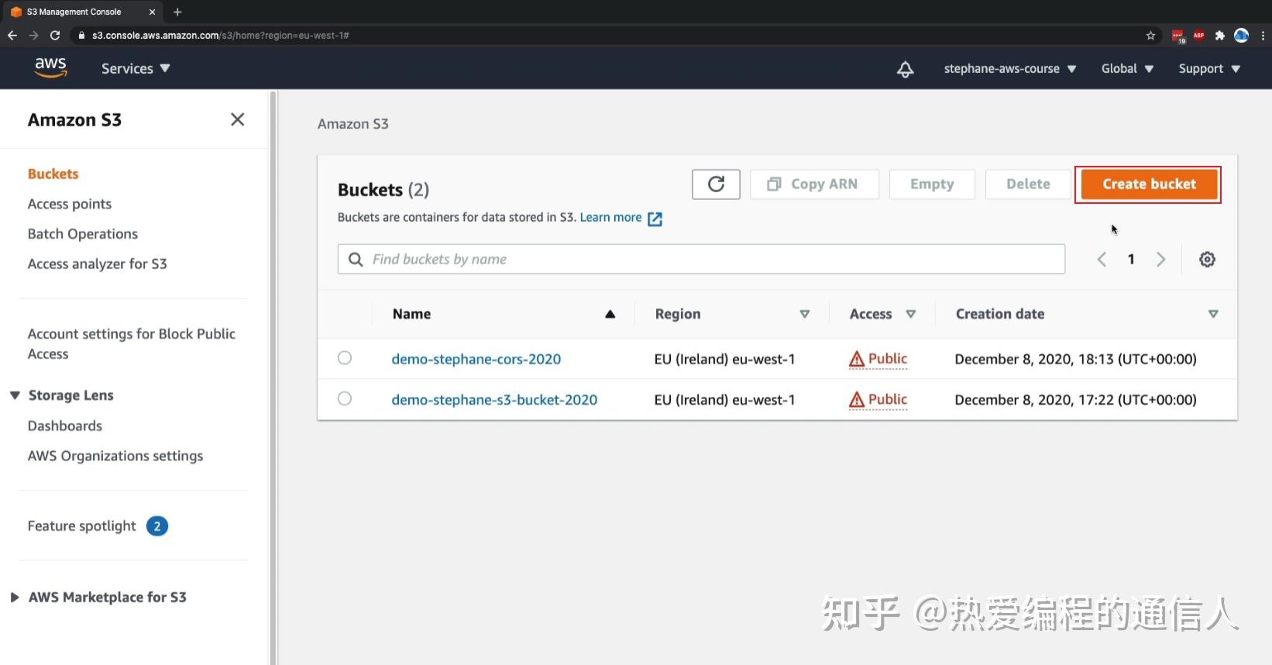Viewport: 1272px width, 665px height.
Task: Click the warning icon on demo-stephane-s3-bucket-2020
Action: (857, 400)
